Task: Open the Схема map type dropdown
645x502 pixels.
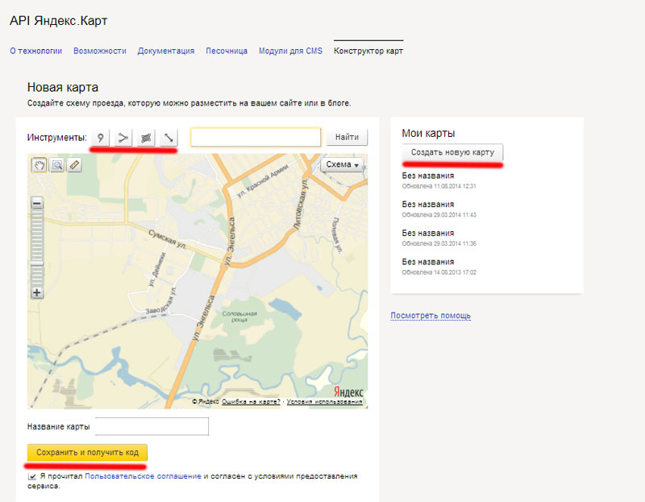Action: coord(342,164)
